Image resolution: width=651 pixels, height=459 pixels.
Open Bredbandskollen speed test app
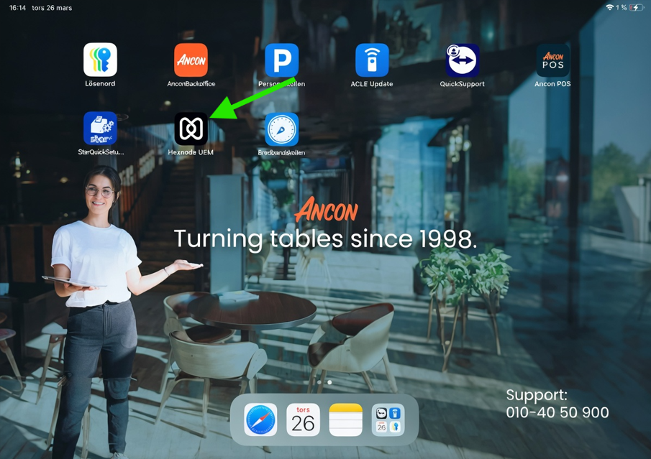point(282,129)
